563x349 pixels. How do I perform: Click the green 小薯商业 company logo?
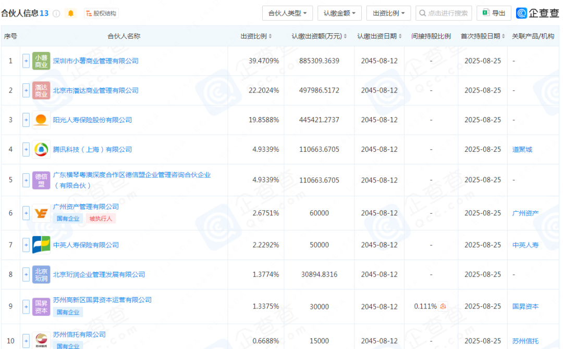coord(41,61)
